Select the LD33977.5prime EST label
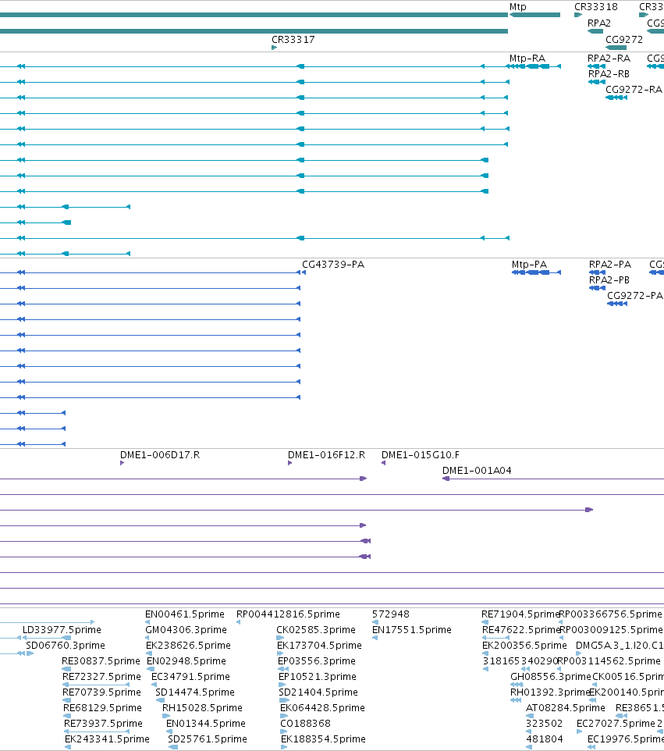Screen dimensions: 664x751 tap(62, 629)
